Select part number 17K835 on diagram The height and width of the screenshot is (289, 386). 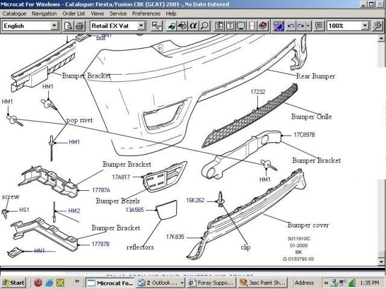(x=175, y=237)
